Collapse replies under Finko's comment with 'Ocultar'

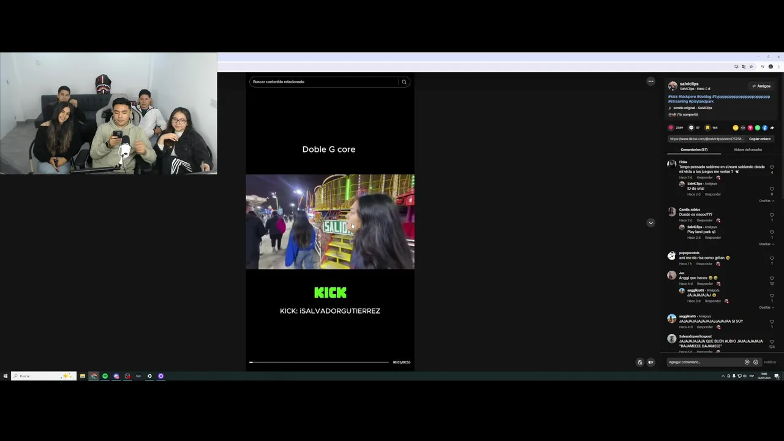767,201
